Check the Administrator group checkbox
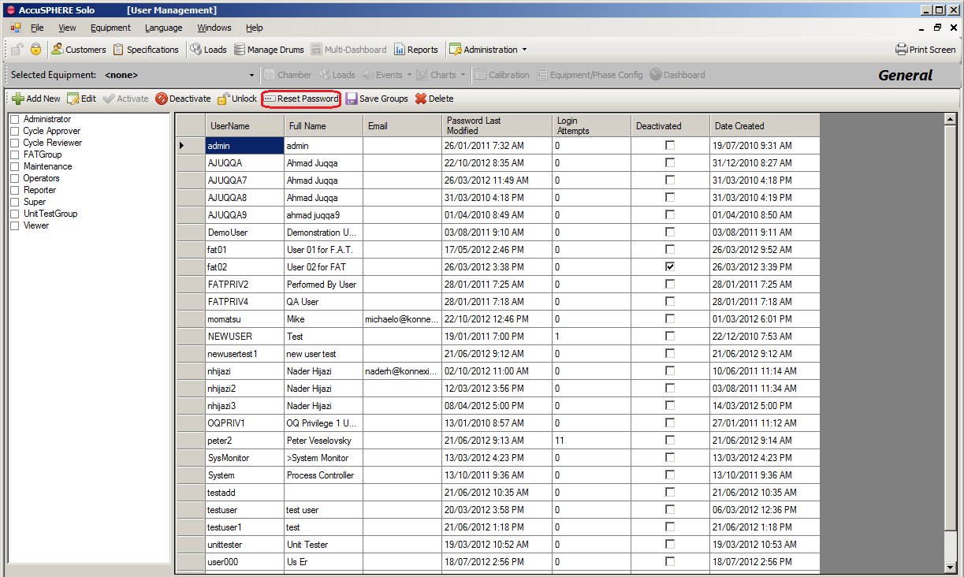The width and height of the screenshot is (964, 577). pyautogui.click(x=14, y=119)
